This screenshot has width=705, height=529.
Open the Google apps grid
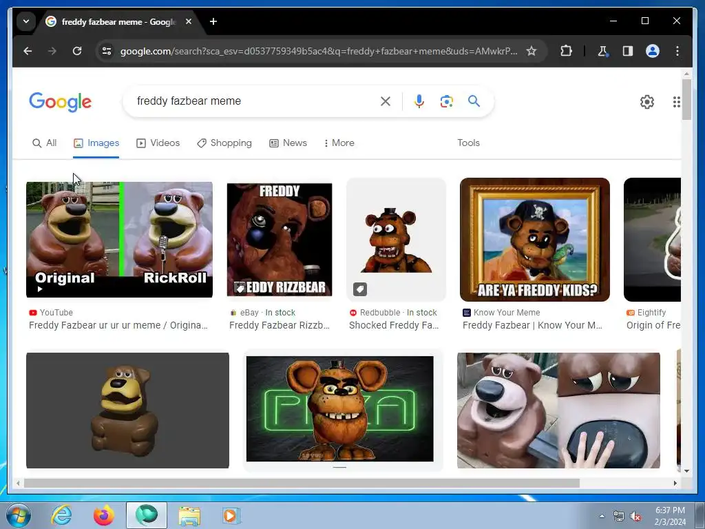tap(676, 102)
